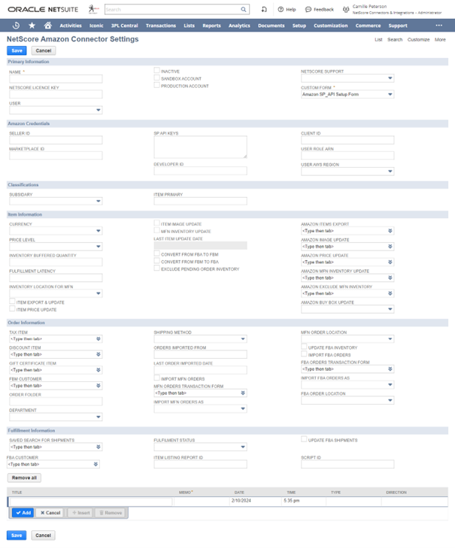Enable the Sandbox Account checkbox
This screenshot has height=549, width=455.
click(156, 77)
